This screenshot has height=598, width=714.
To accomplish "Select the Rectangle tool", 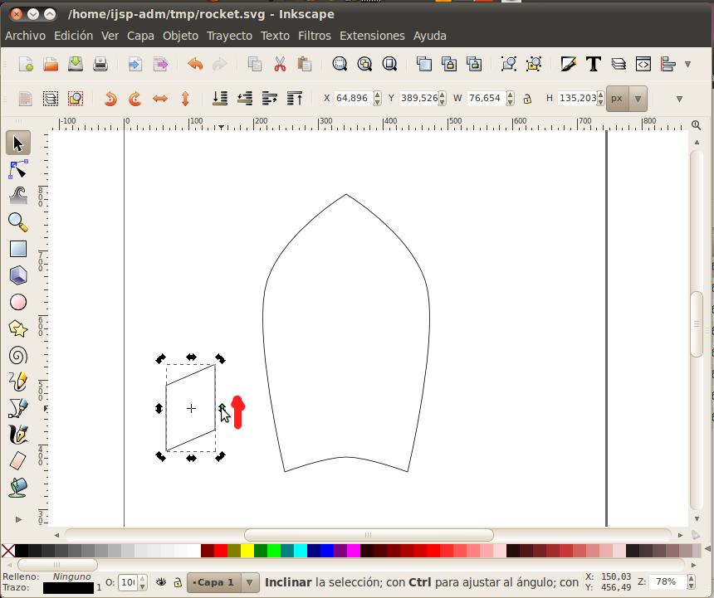I will [18, 249].
